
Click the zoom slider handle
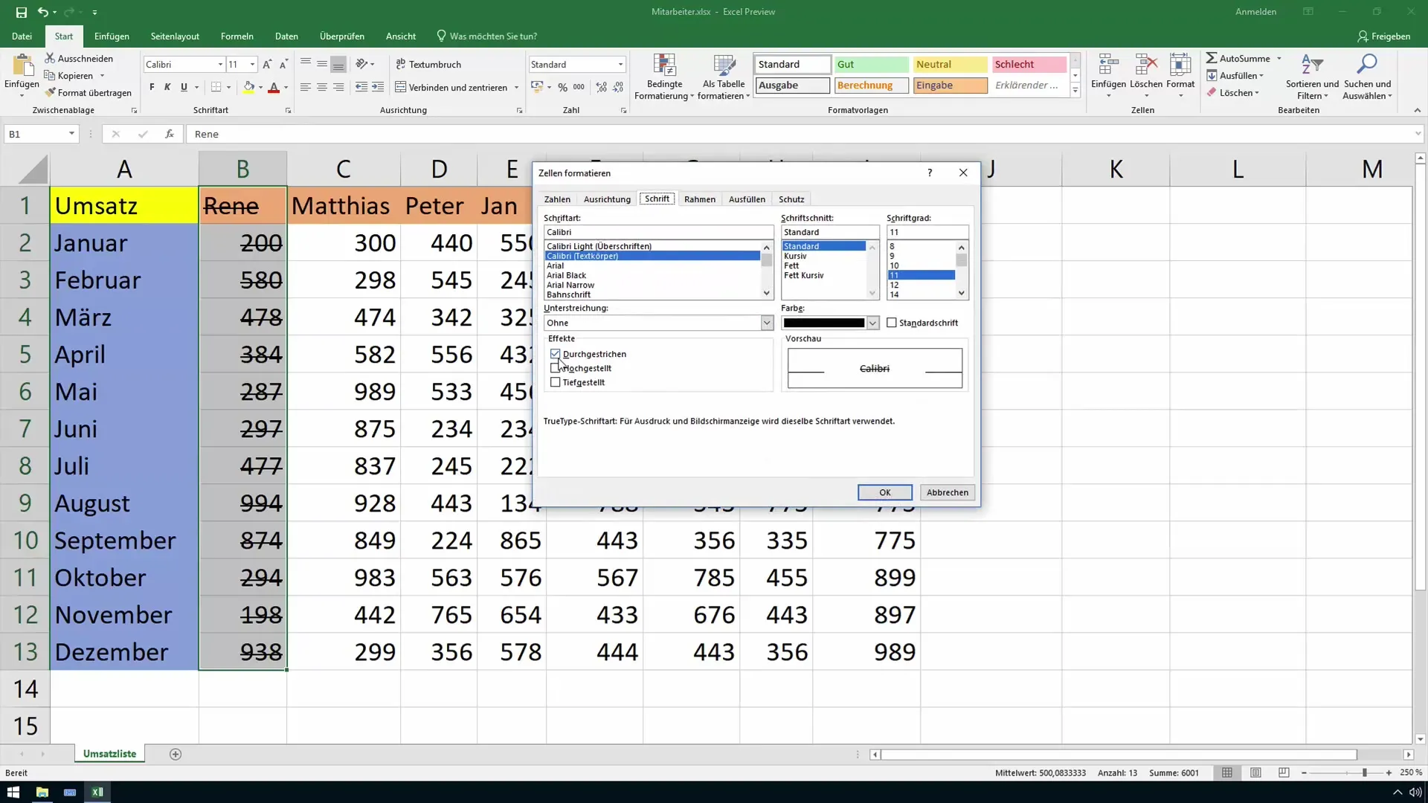coord(1364,773)
